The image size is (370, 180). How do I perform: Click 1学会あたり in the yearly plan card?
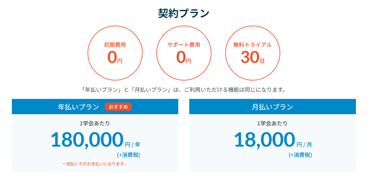[95, 123]
